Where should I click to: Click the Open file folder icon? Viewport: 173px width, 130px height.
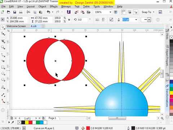pos(9,12)
